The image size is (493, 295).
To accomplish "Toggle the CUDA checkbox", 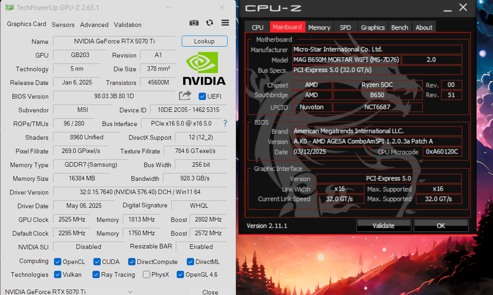I will point(97,262).
